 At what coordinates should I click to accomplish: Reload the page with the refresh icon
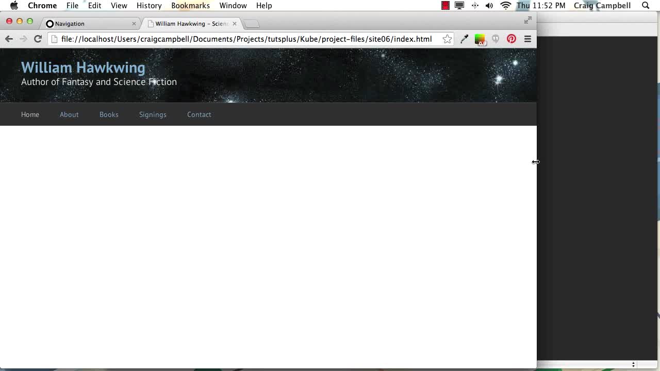(38, 39)
